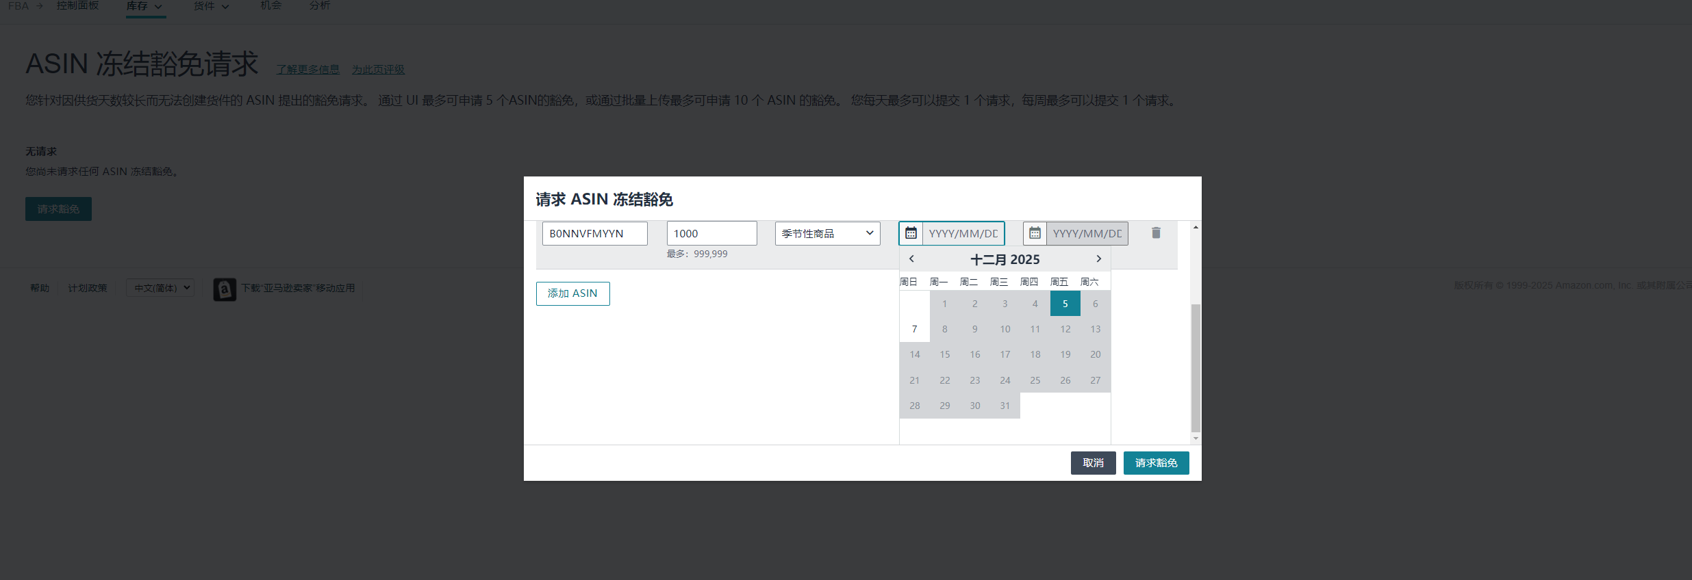The width and height of the screenshot is (1692, 580).
Task: Click the ASIN input field B0NNVFMYYN
Action: click(x=594, y=233)
